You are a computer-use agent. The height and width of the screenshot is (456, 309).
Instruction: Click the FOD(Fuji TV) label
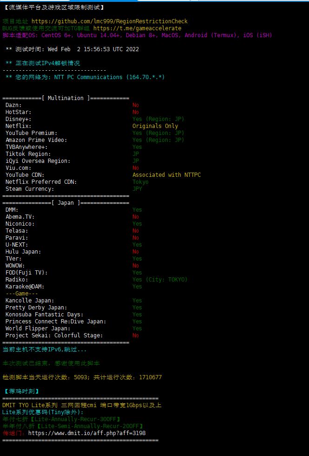tap(26, 273)
